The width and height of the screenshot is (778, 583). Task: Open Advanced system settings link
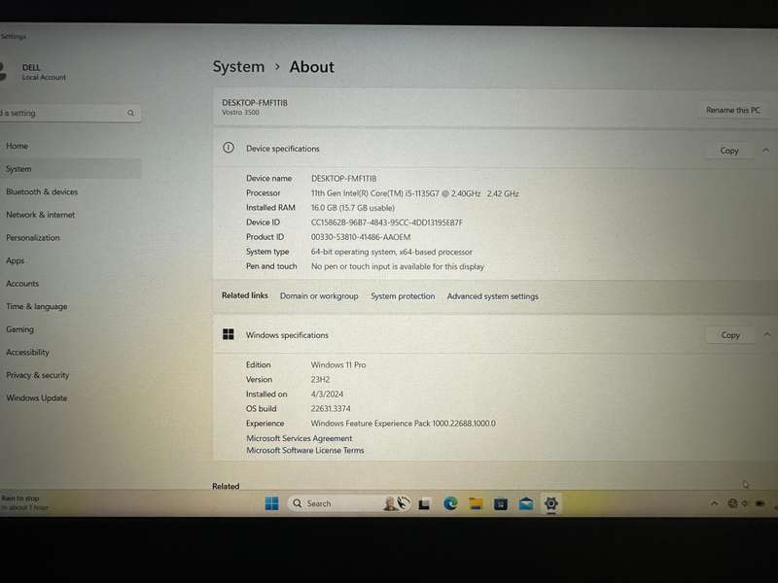tap(493, 296)
